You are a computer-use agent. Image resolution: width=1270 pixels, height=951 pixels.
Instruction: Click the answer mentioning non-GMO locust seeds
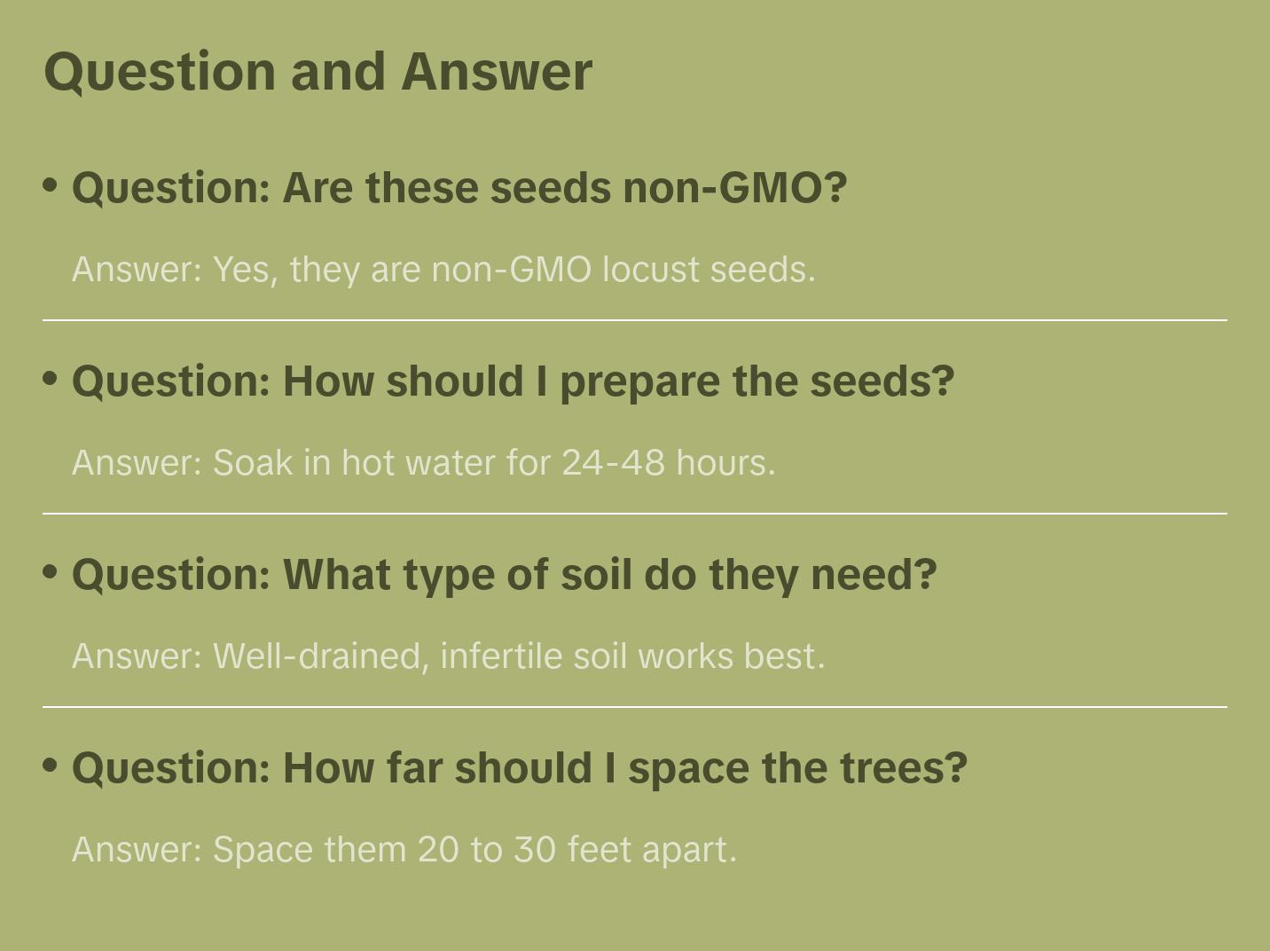tap(443, 269)
